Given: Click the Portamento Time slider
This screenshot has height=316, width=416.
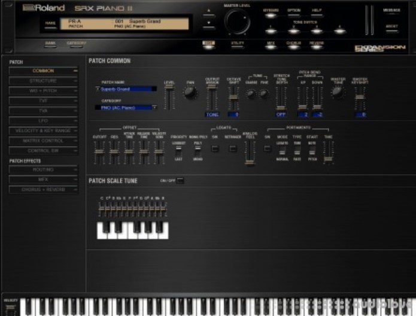Looking at the screenshot, I should pos(328,153).
